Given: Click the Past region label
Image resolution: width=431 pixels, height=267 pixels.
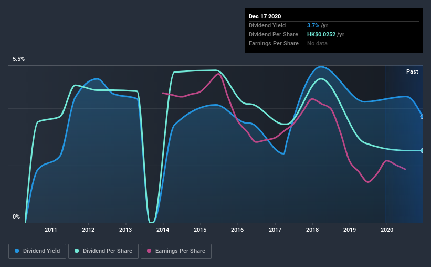Looking at the screenshot, I should 412,71.
